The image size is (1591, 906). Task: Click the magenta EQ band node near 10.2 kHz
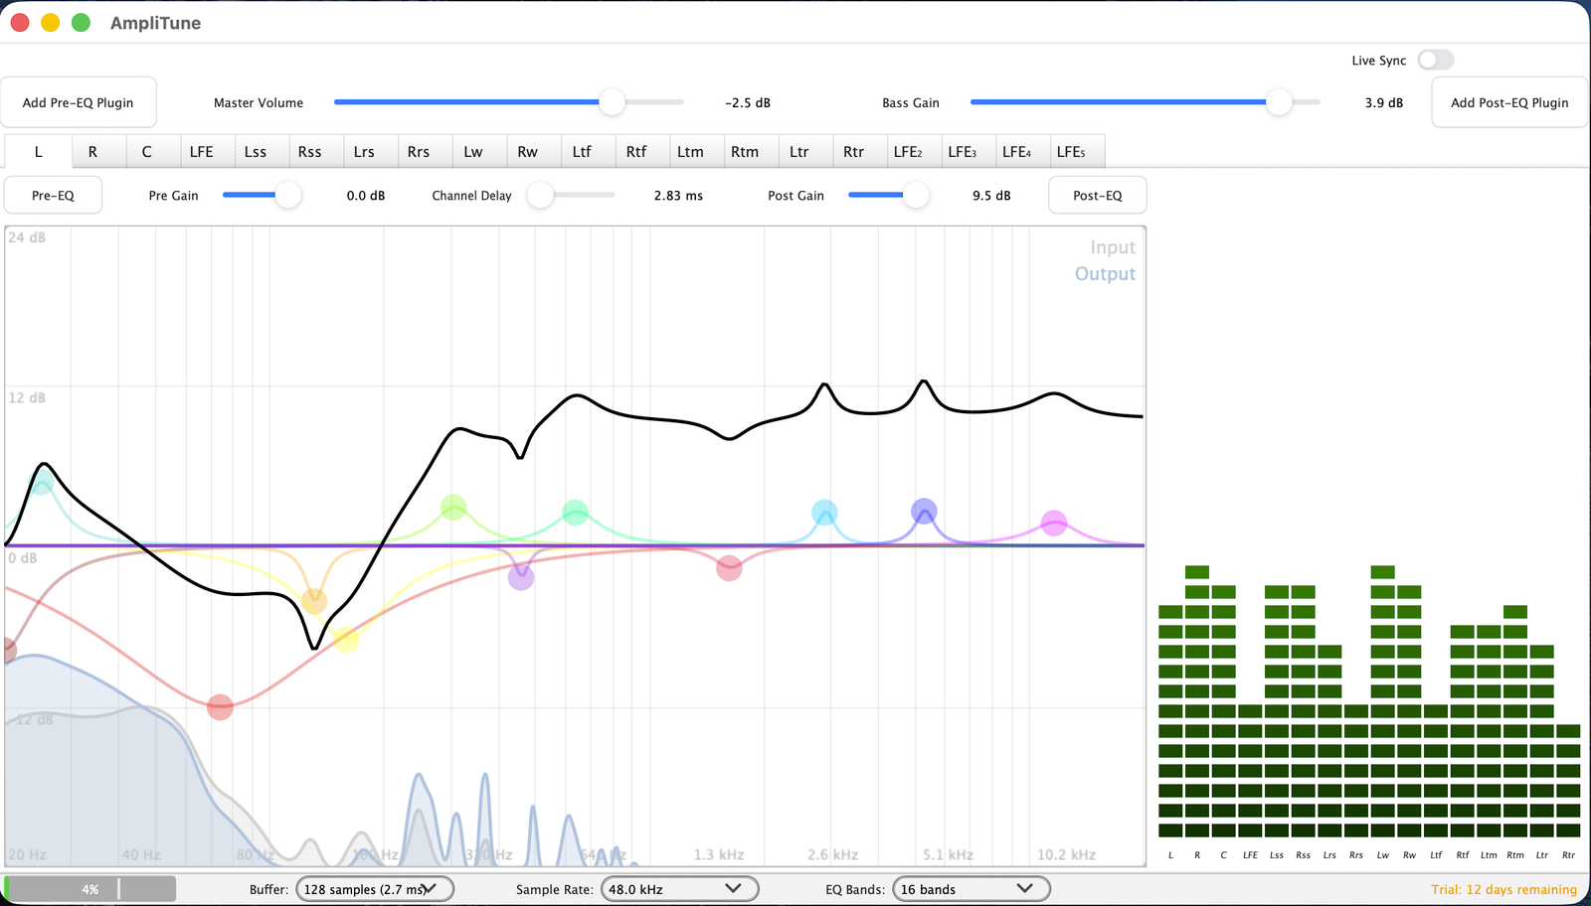1054,523
